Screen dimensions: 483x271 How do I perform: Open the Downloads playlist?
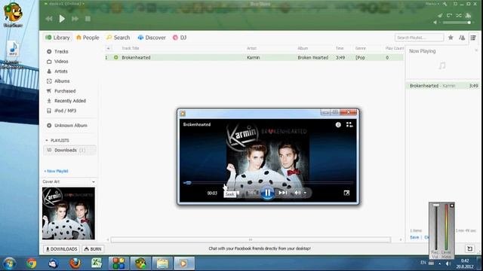[69, 151]
